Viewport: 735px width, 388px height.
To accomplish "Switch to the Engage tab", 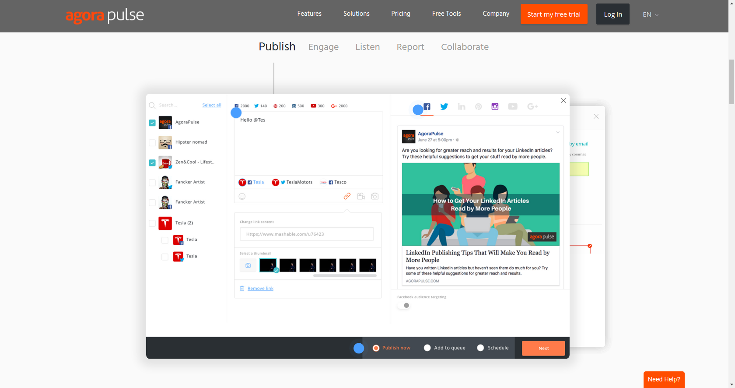I will pos(324,47).
